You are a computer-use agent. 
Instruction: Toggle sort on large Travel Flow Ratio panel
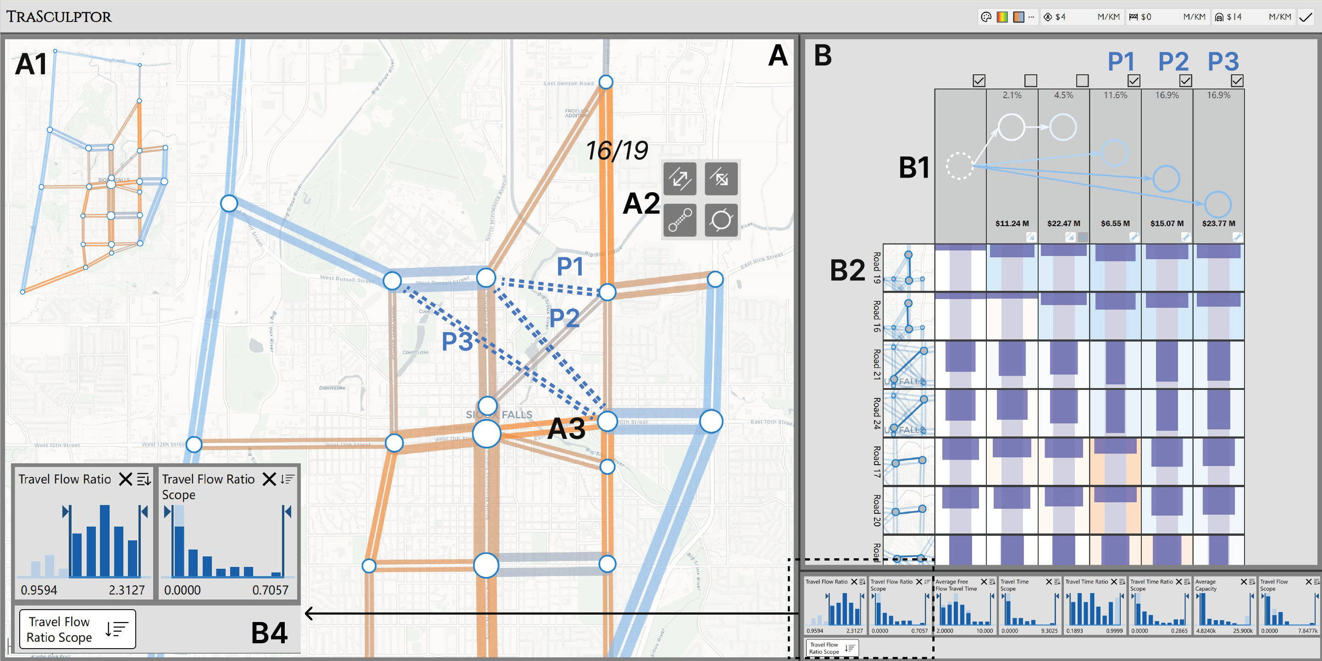click(x=144, y=479)
